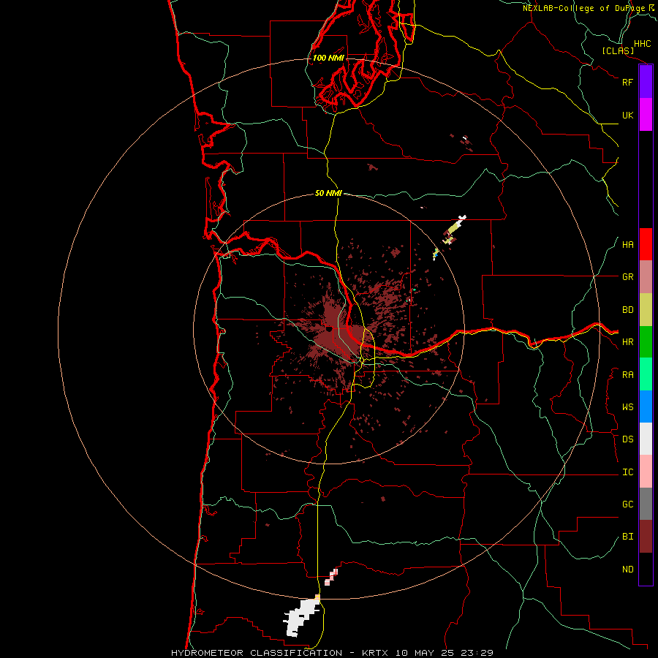658x658 pixels.
Task: Click the 'RA' legend label
Action: tap(627, 375)
